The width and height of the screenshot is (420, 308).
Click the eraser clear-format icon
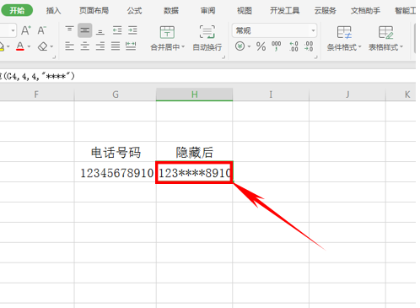click(x=43, y=46)
